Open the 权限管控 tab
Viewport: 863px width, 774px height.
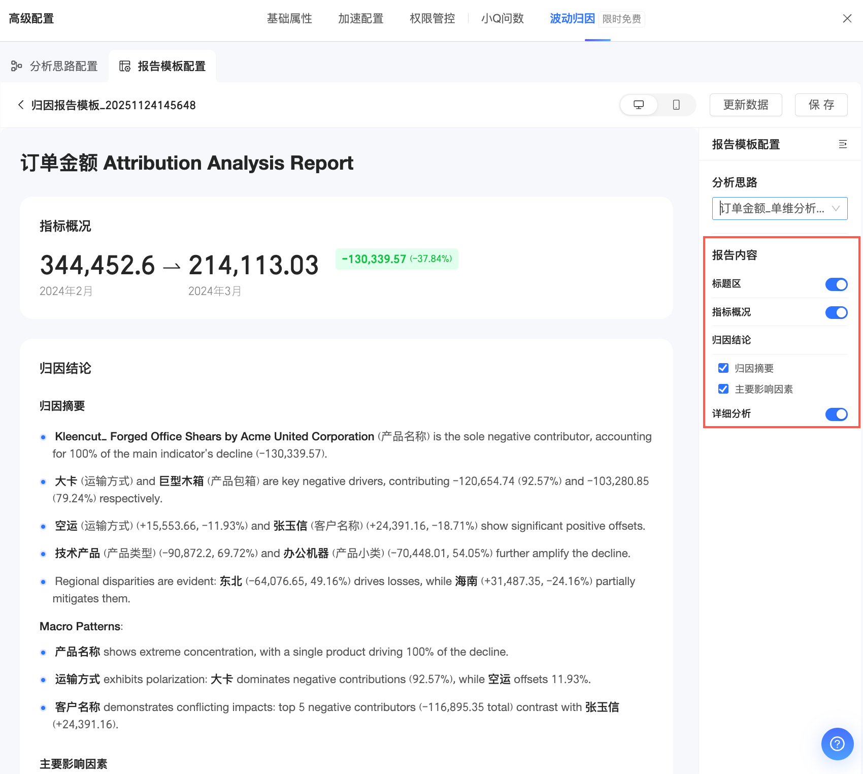point(433,19)
